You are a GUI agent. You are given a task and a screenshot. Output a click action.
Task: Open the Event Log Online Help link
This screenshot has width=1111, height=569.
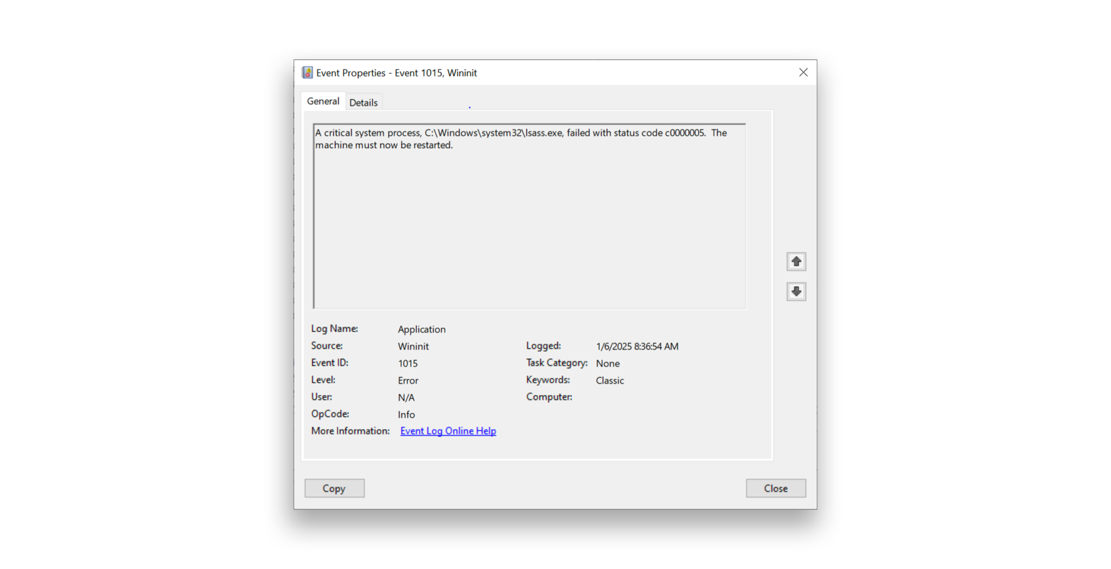(448, 431)
